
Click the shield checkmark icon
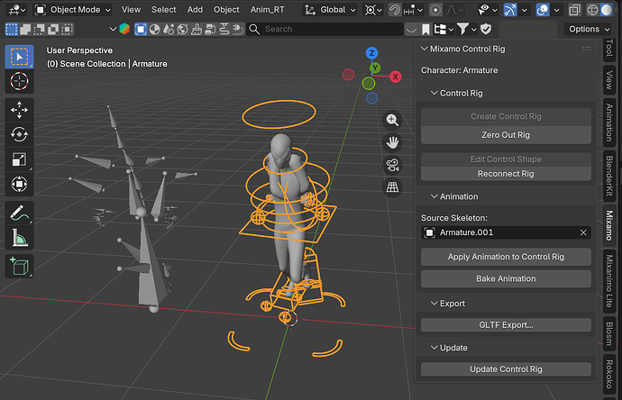coord(486,29)
